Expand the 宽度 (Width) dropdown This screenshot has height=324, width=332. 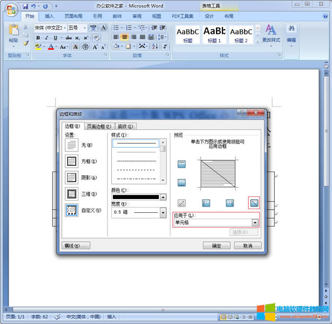[163, 212]
